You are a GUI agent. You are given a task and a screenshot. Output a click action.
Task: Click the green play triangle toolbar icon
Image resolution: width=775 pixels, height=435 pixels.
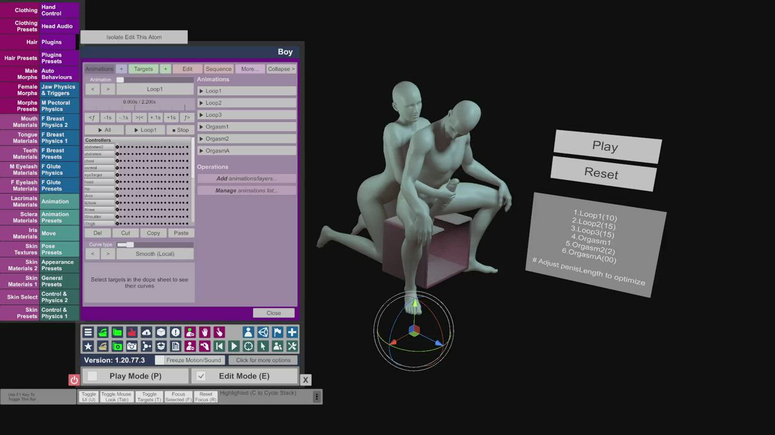234,346
